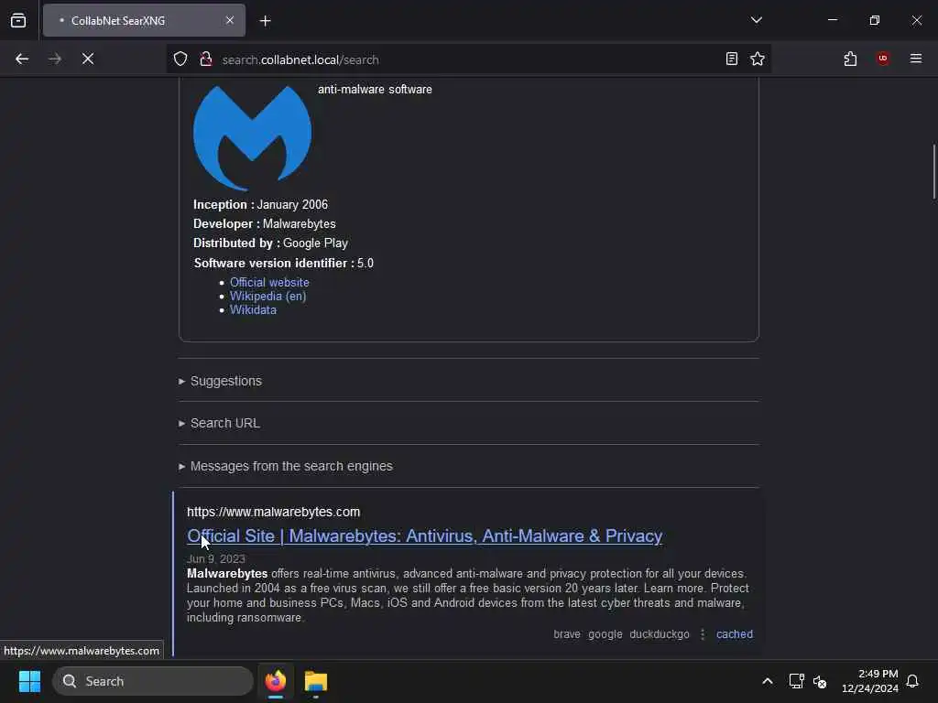938x703 pixels.
Task: Click the taskbar Search box
Action: point(153,681)
